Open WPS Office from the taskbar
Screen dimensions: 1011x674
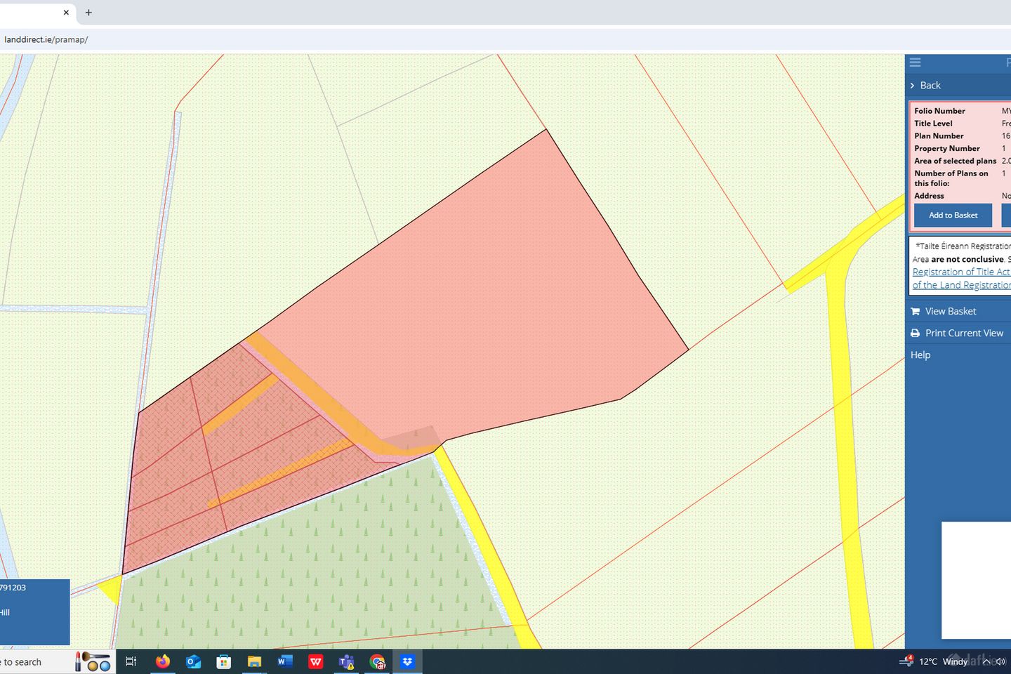click(x=316, y=661)
